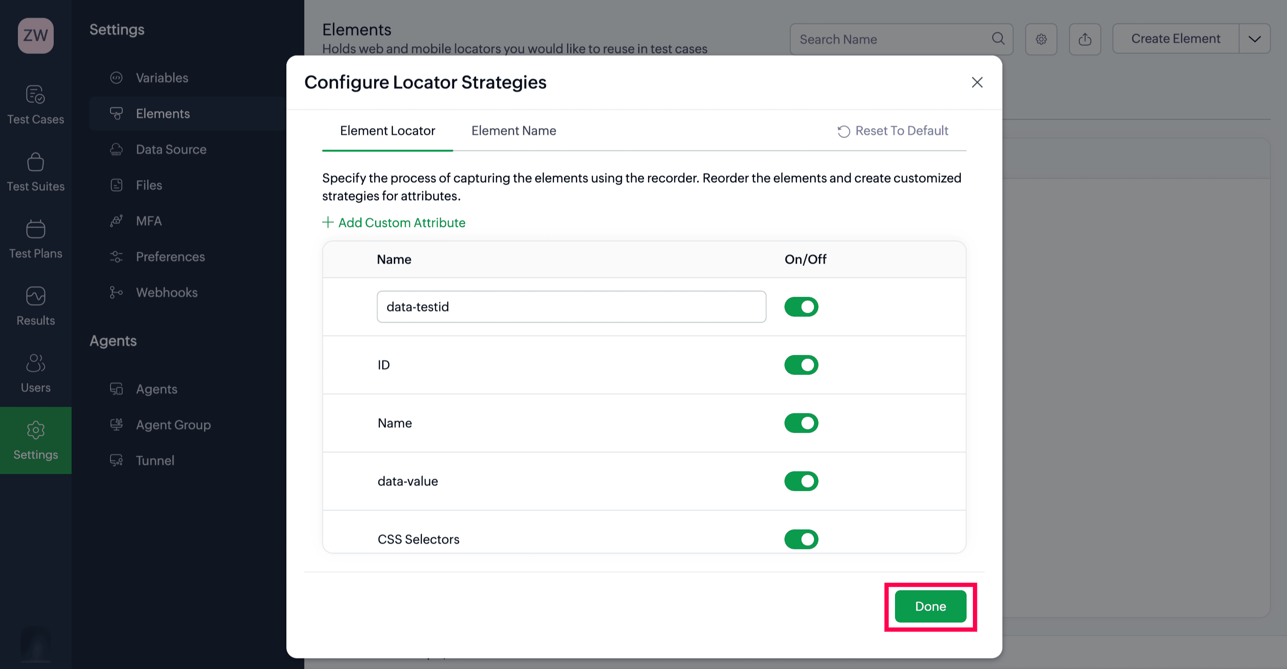The image size is (1287, 669).
Task: Disable the ID locator toggle
Action: pos(801,365)
